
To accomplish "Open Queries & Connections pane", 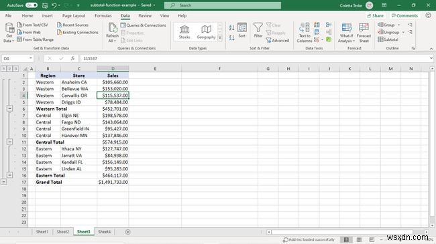I will click(x=143, y=25).
